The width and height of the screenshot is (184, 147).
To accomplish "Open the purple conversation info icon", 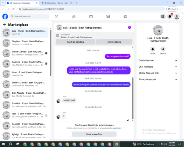I will [130, 28].
